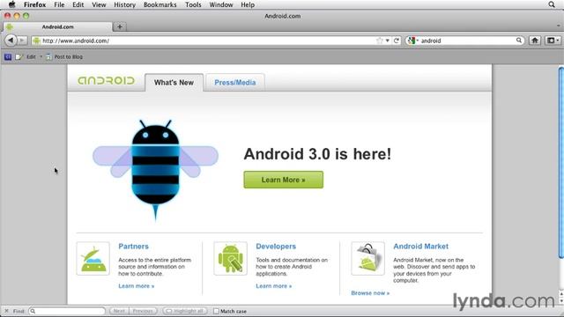Click Browse now under Android Market

click(370, 293)
